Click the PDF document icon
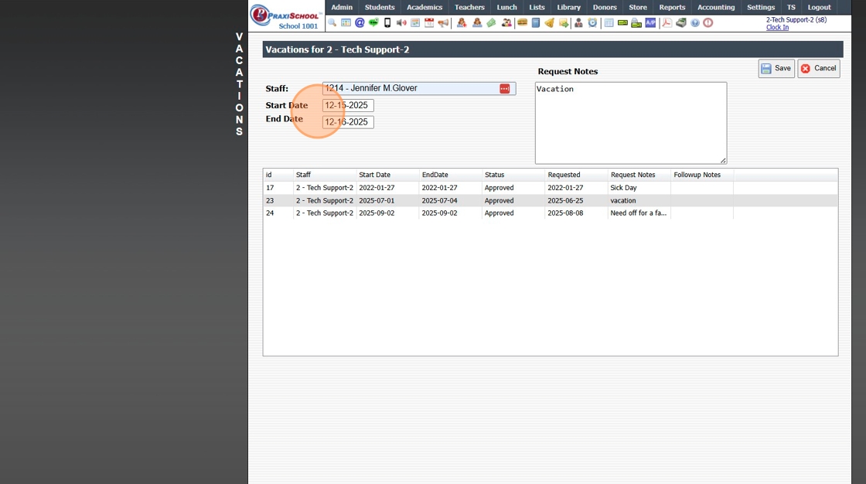Viewport: 866px width, 484px height. 667,23
